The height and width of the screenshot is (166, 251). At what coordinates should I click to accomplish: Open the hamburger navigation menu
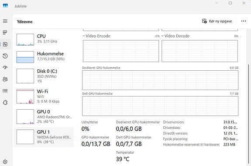(5, 21)
